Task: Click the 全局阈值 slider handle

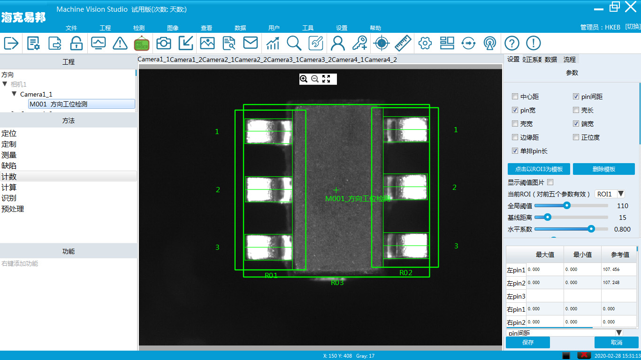Action: coord(567,205)
